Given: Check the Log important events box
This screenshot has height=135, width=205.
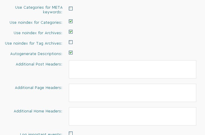Looking at the screenshot, I should [71, 133].
